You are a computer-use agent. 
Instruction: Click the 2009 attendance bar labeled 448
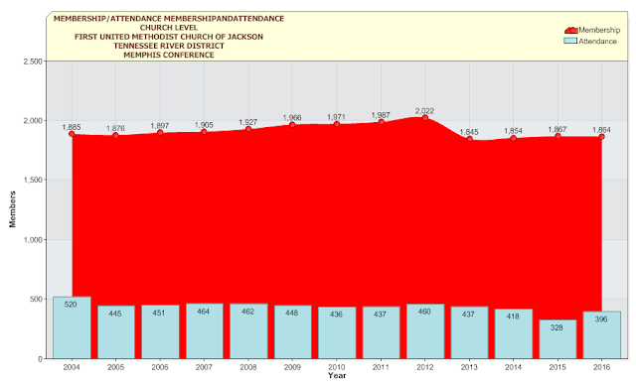click(x=293, y=331)
